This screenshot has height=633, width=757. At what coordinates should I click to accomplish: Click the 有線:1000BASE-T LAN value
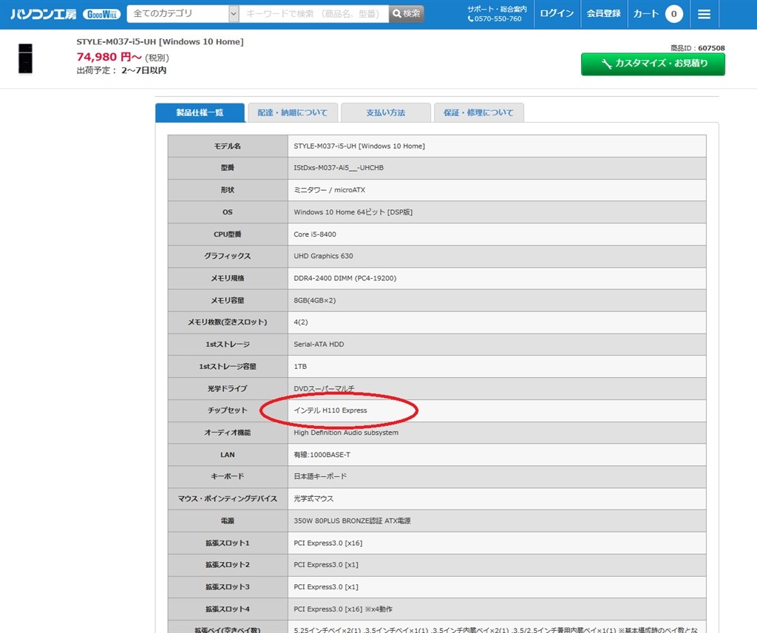click(x=322, y=455)
